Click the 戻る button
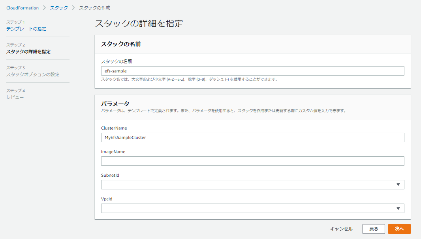Screen dimensions: 421x239 [x=374, y=229]
